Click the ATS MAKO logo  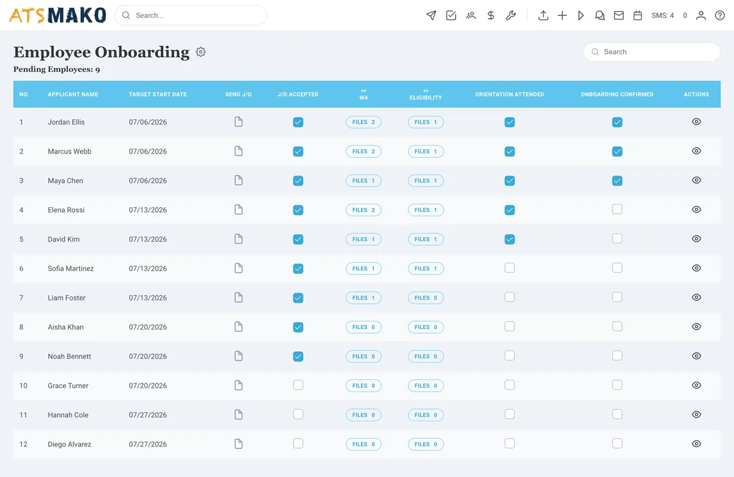click(x=57, y=15)
